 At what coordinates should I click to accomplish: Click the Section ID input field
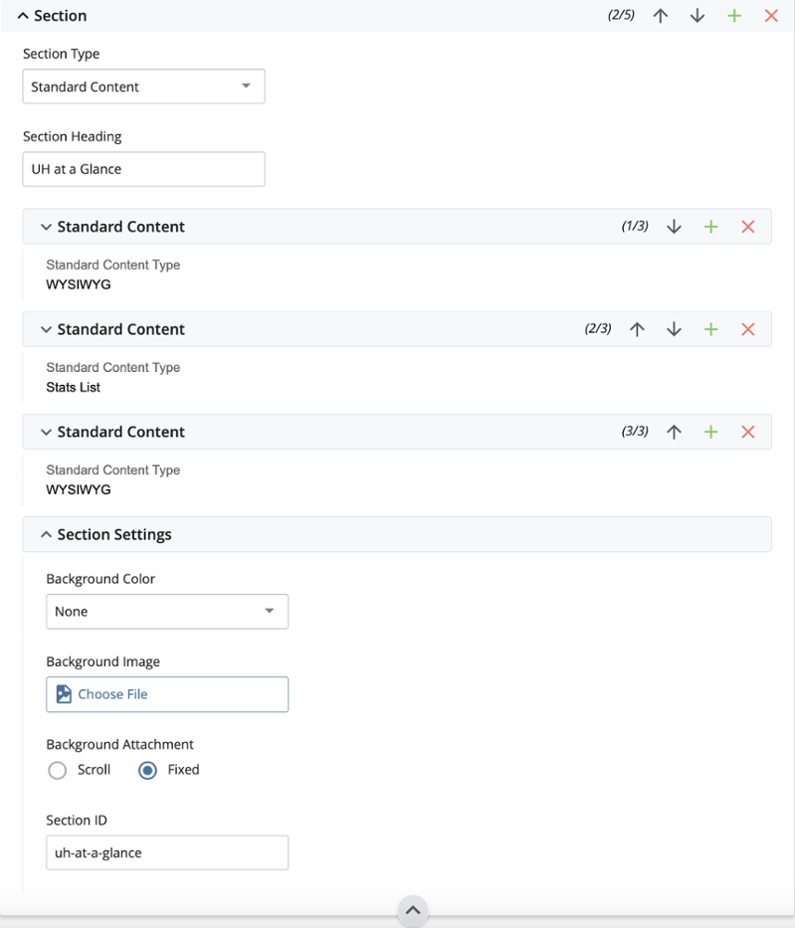pyautogui.click(x=167, y=852)
